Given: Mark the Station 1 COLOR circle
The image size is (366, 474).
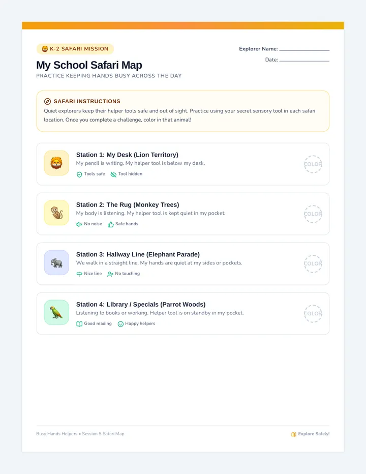Looking at the screenshot, I should 313,164.
